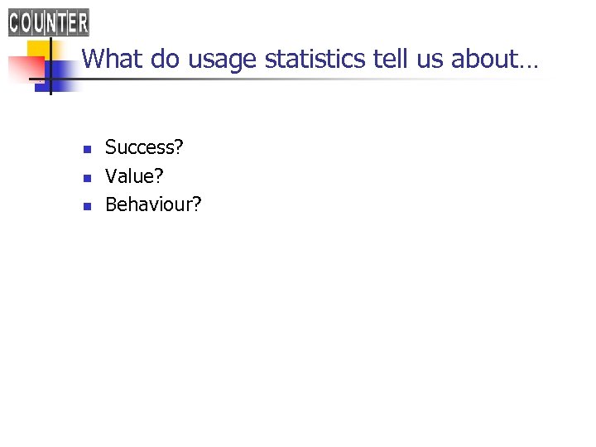Select the "Value?" bullet text
This screenshot has width=596, height=447.
[133, 176]
